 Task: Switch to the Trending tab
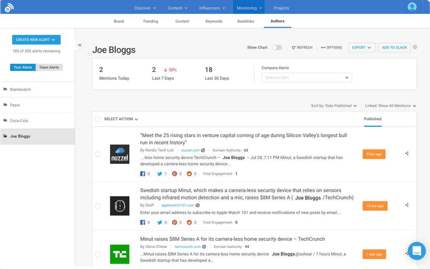coord(151,21)
